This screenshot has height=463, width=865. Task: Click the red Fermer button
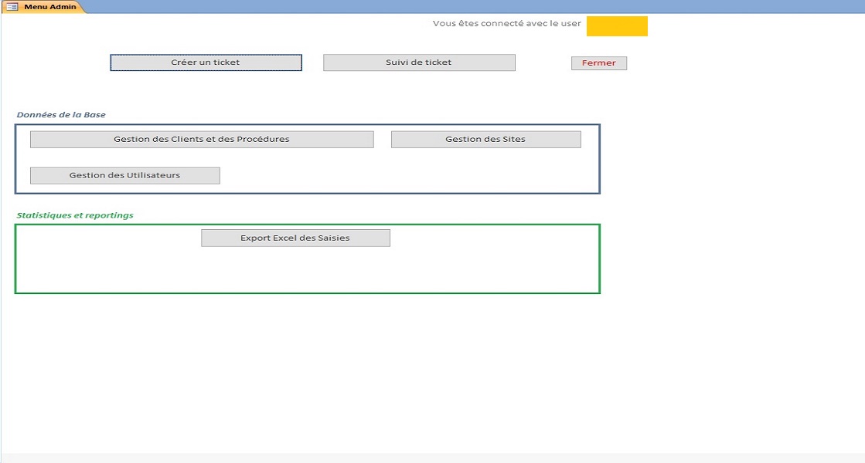[598, 63]
